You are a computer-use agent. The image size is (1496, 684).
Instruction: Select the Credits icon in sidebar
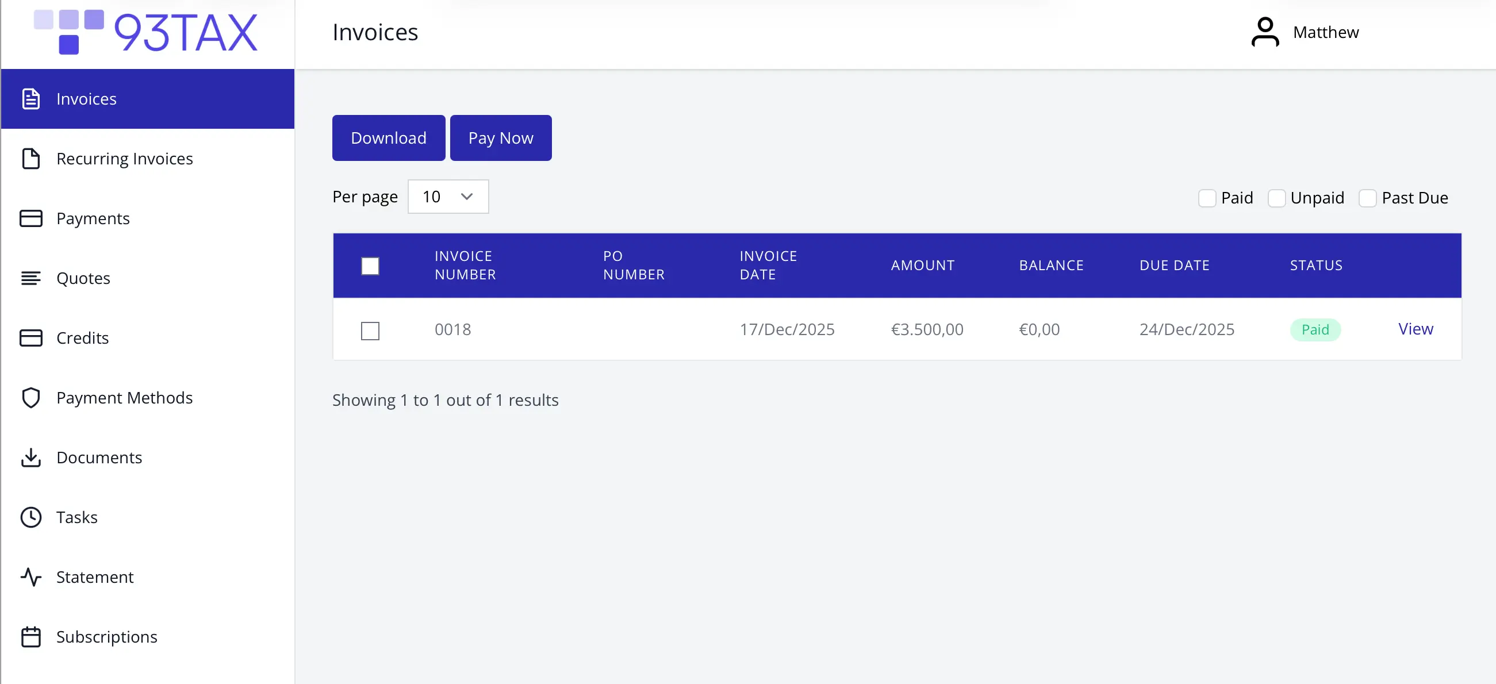click(x=31, y=337)
